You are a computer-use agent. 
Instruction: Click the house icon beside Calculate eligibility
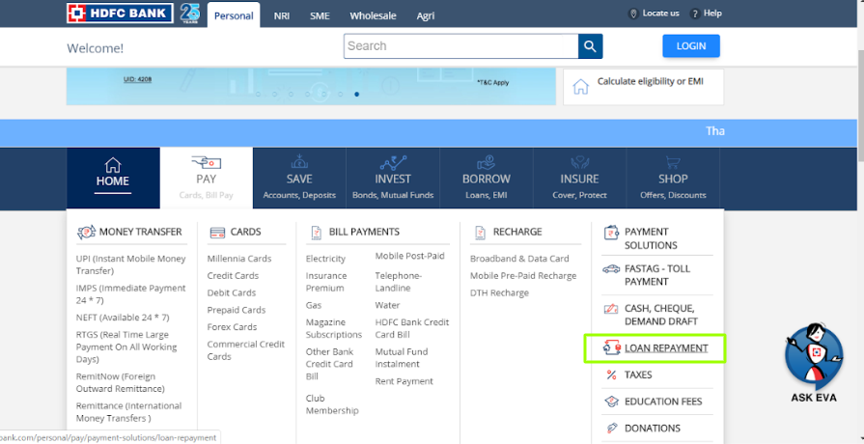pyautogui.click(x=581, y=87)
